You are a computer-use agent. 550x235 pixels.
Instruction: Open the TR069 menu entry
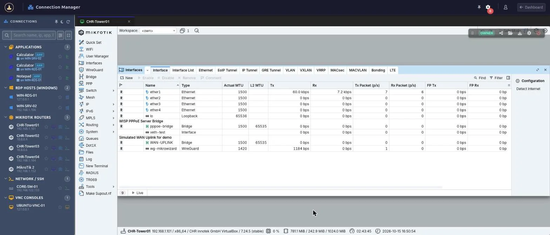91,180
